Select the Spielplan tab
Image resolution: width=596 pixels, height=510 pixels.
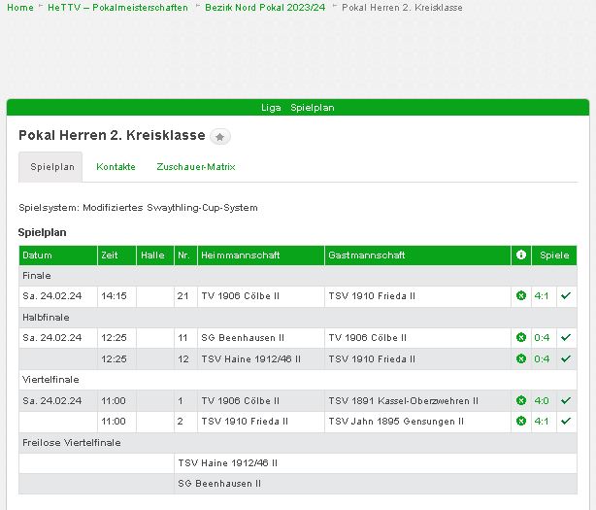pos(50,167)
